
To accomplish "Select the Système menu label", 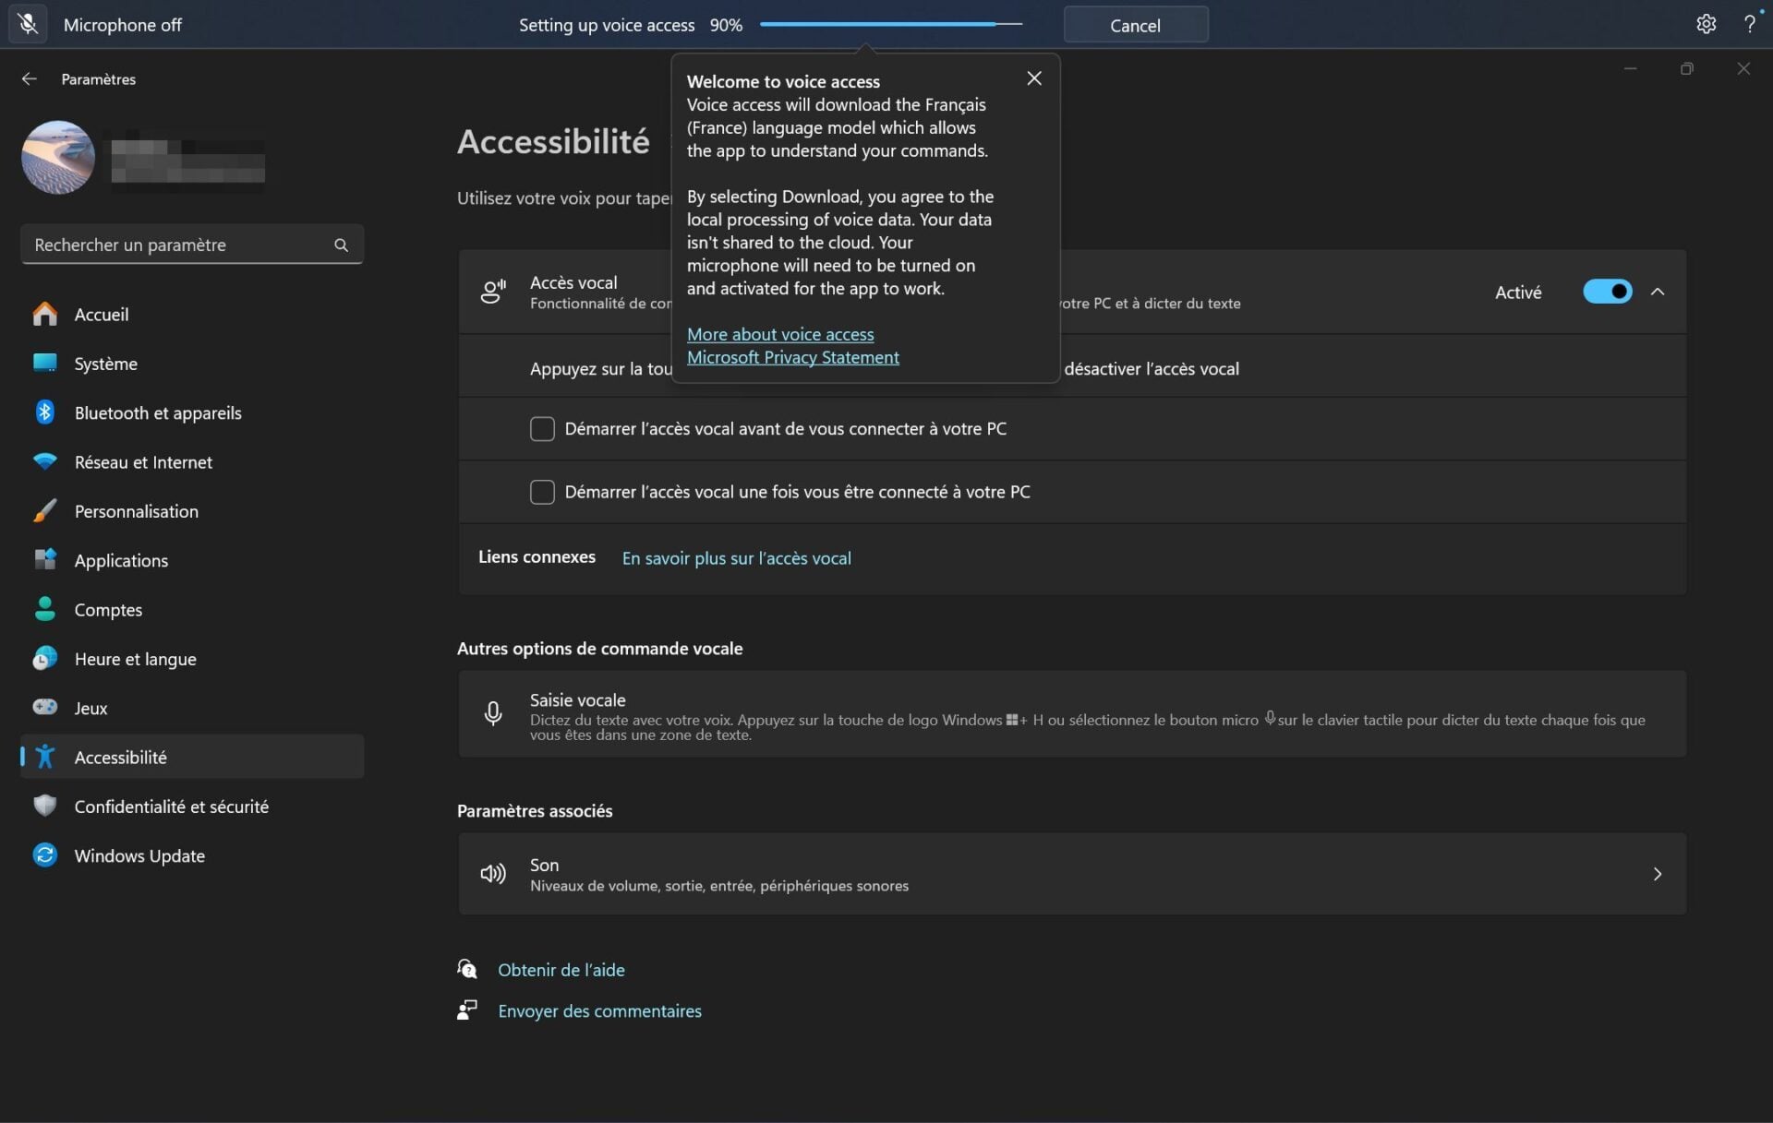I will coord(105,364).
